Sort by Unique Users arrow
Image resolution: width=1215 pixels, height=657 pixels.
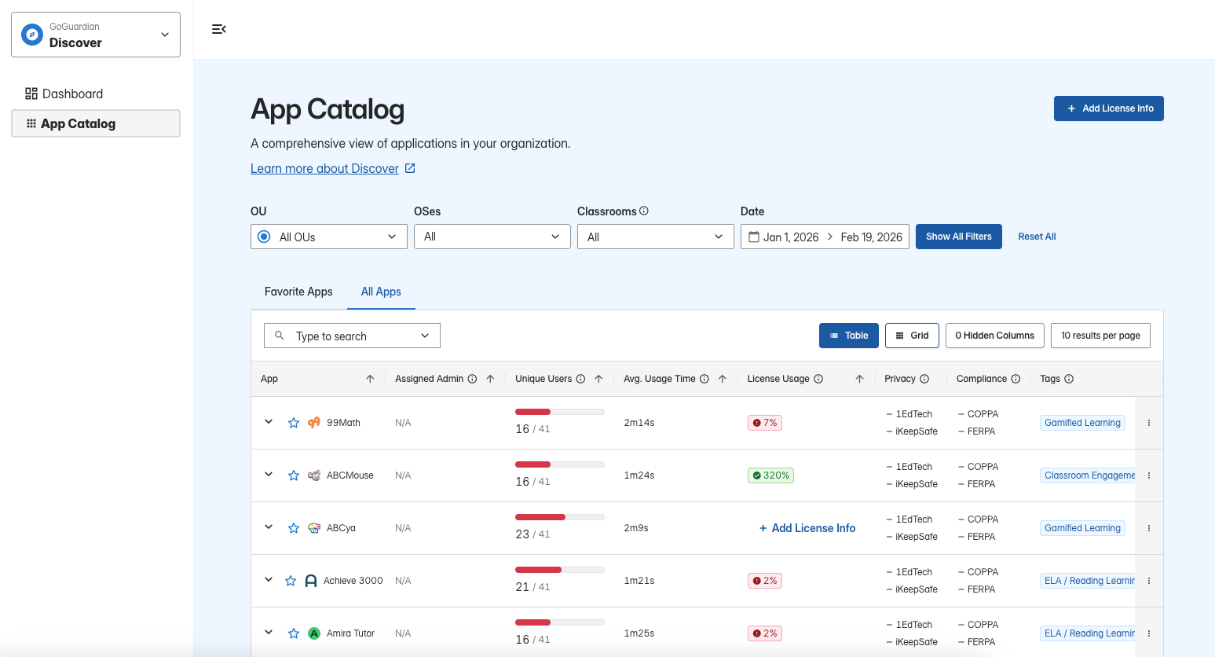(x=598, y=379)
